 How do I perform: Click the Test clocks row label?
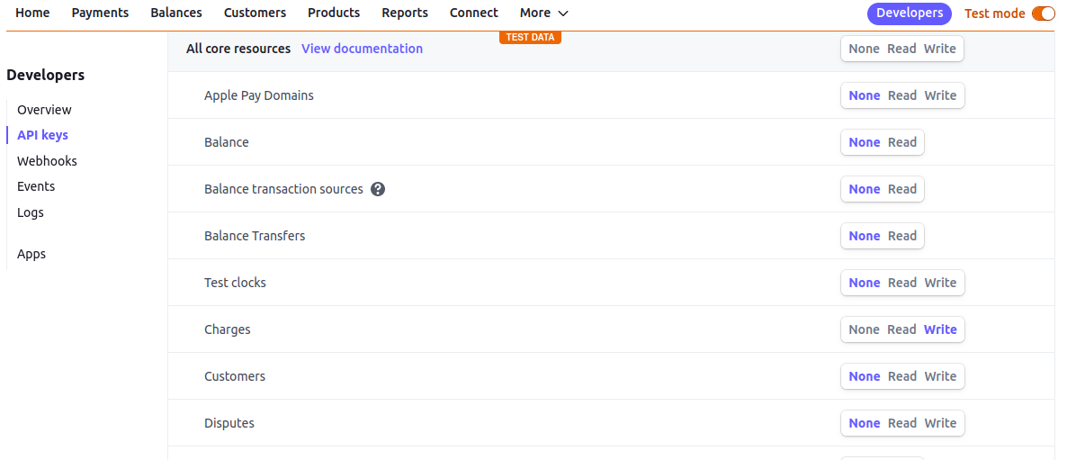[x=235, y=283]
